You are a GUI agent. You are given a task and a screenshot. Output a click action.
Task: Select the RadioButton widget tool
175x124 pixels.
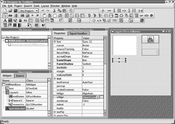coord(33,15)
